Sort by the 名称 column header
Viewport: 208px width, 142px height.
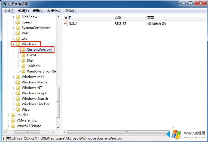(88, 17)
